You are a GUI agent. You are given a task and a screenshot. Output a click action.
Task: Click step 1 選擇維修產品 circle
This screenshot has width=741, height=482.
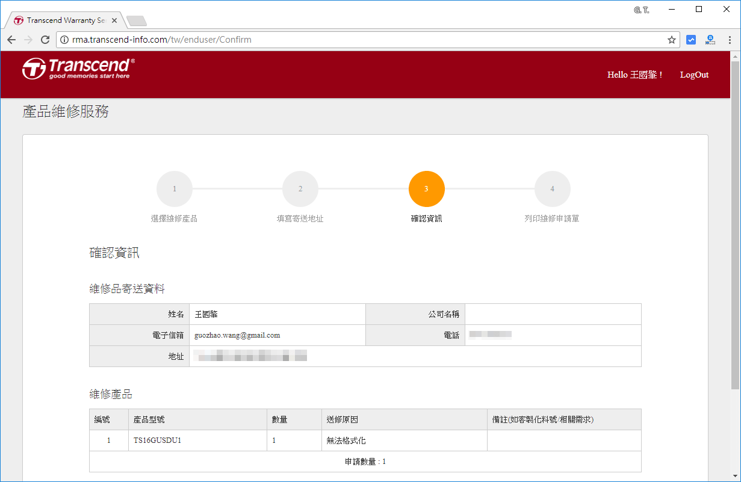(x=175, y=188)
